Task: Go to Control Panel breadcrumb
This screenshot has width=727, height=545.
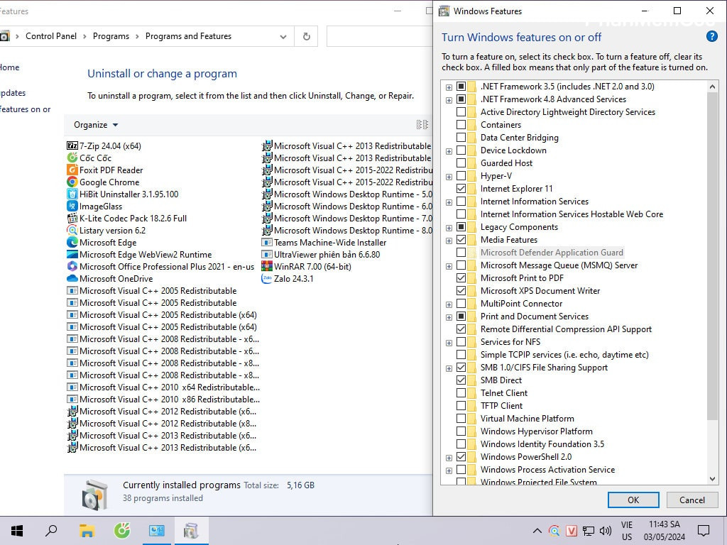Action: point(52,36)
